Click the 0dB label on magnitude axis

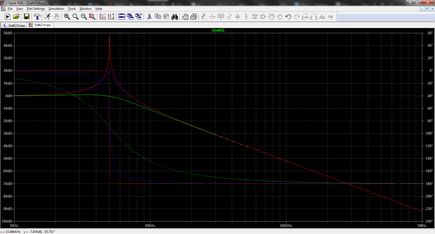(x=9, y=96)
